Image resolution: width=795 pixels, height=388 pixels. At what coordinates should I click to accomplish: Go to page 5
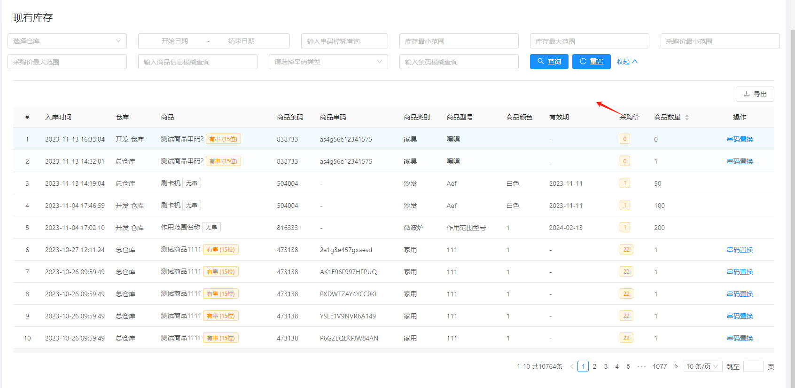coord(628,366)
